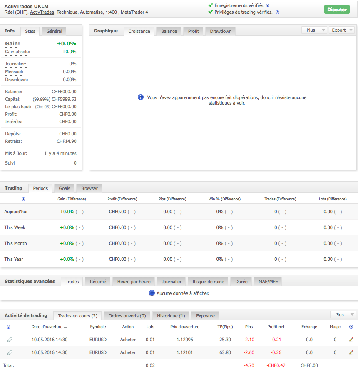
Task: Sort by Date d'ouverture column header
Action: [x=49, y=327]
